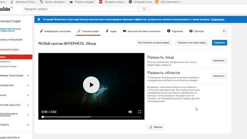Open the Субтитры tab
This screenshot has height=139, width=247.
[196, 31]
